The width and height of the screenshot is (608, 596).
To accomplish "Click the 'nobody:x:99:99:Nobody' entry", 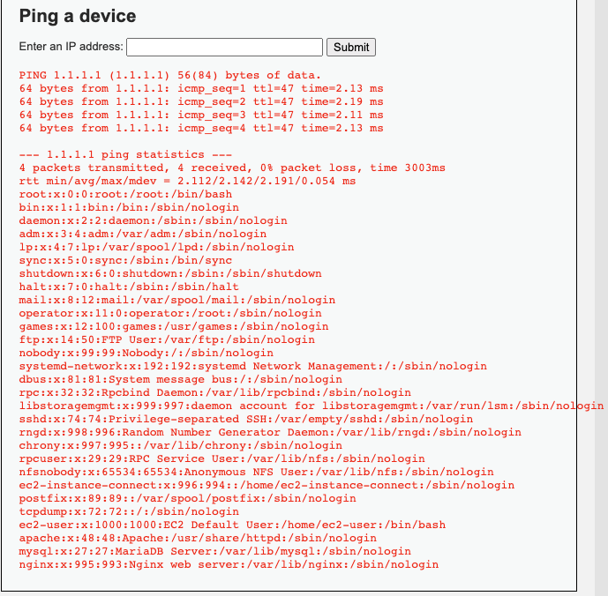I will (x=146, y=353).
